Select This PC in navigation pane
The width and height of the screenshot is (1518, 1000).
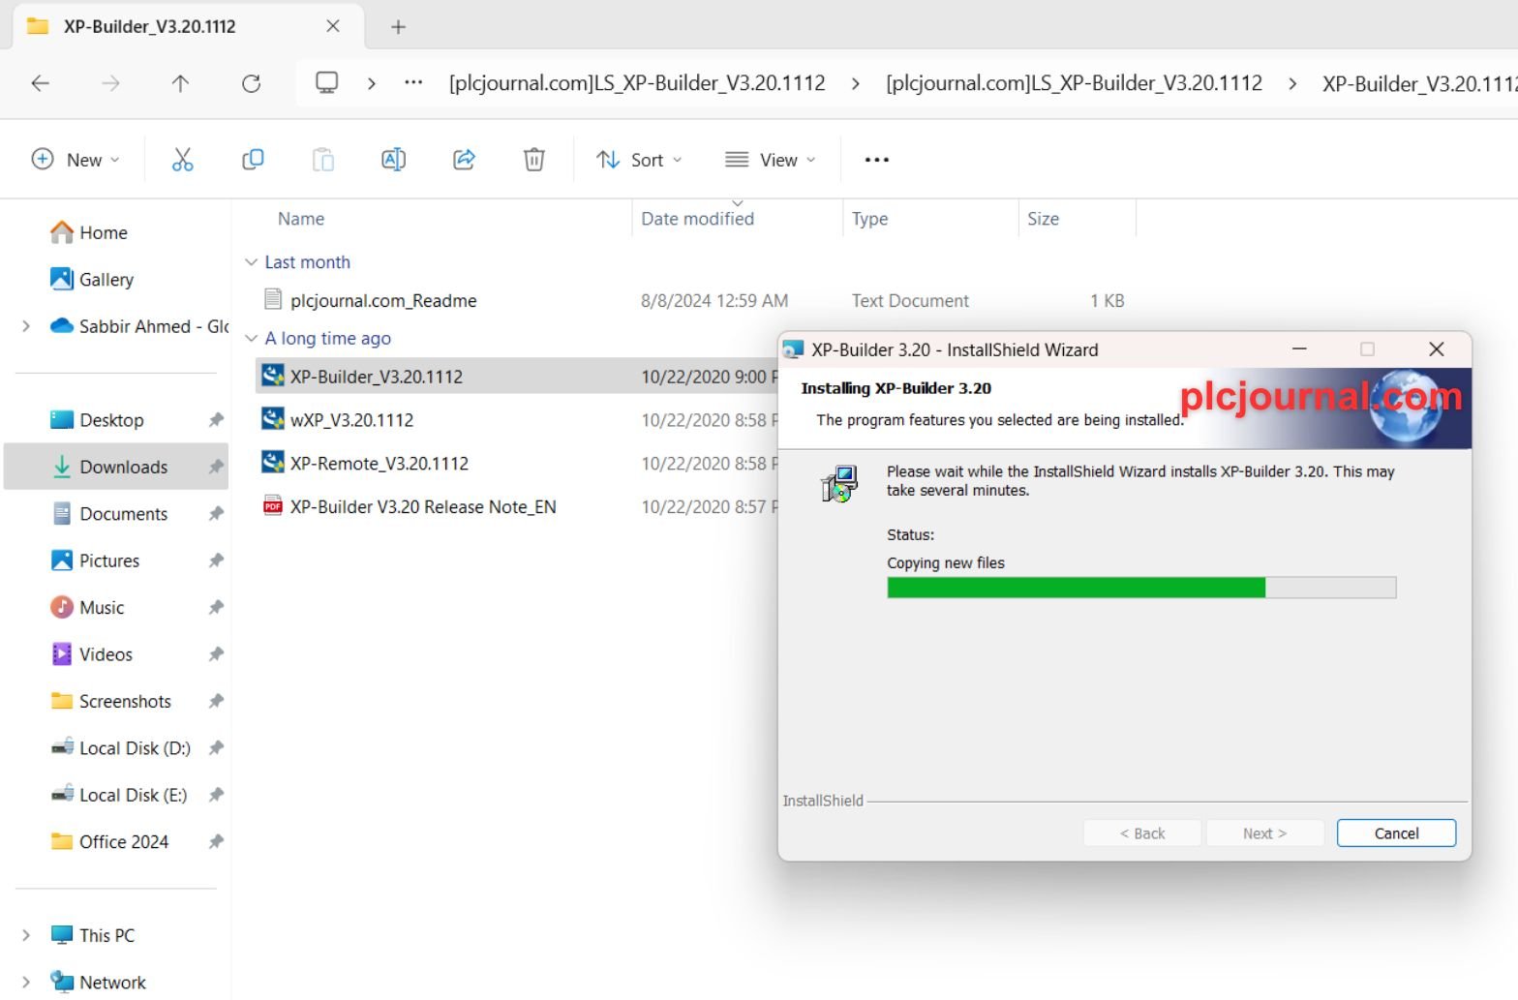(92, 935)
